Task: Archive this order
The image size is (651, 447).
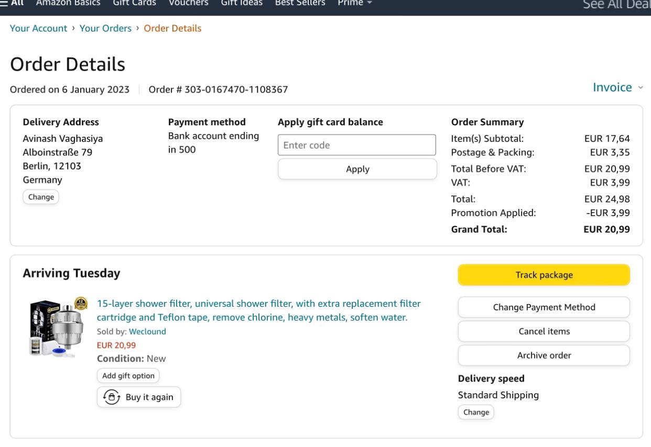Action: pos(544,355)
